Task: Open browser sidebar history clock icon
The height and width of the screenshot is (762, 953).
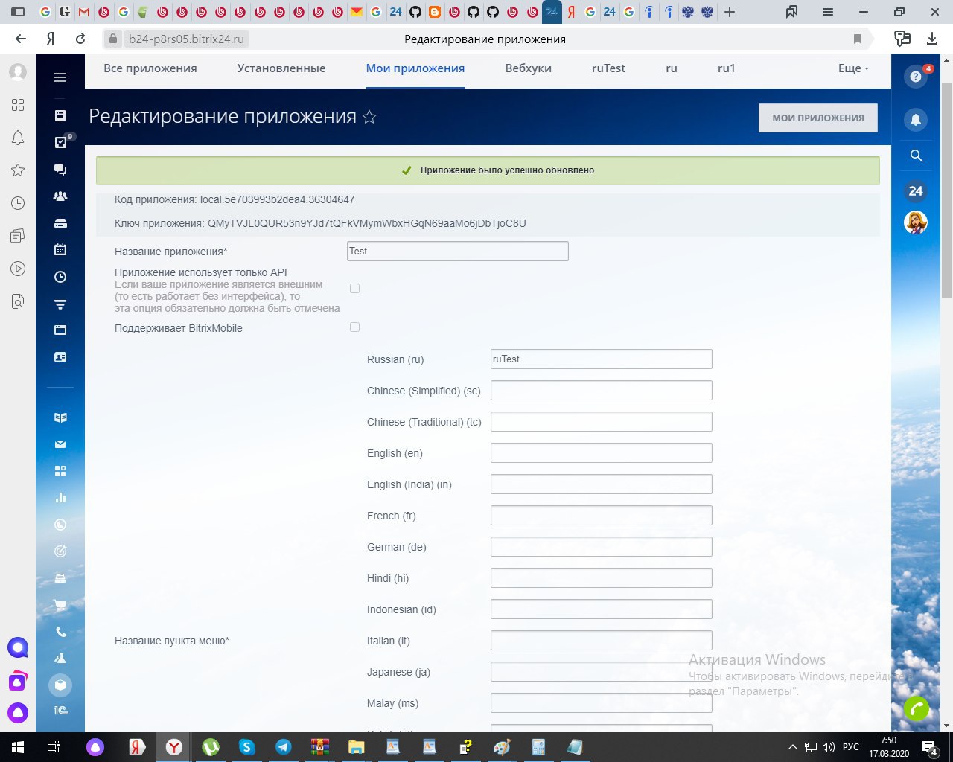Action: tap(18, 203)
